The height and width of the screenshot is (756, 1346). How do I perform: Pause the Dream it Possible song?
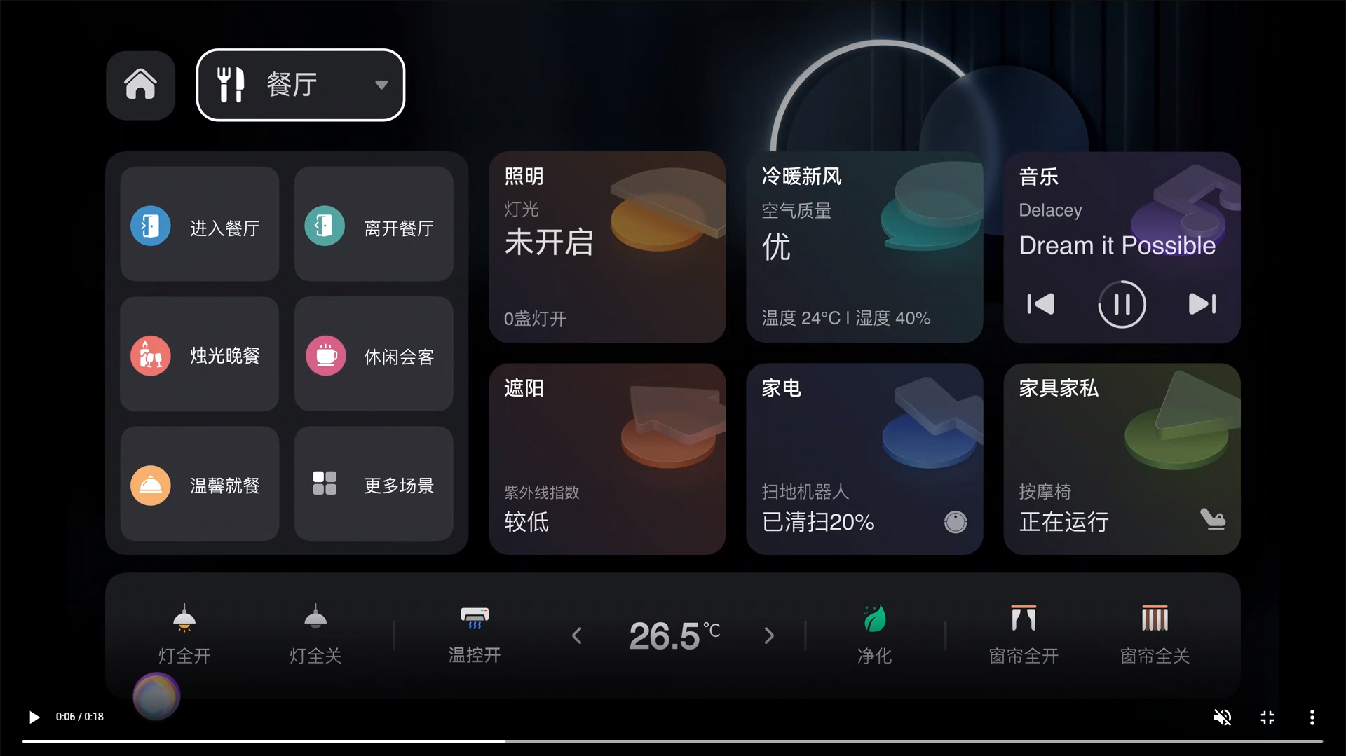tap(1122, 304)
